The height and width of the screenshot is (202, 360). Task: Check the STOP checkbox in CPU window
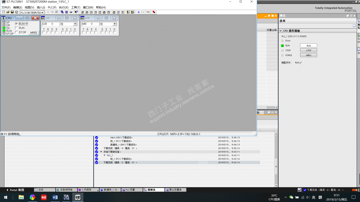click(x=16, y=32)
